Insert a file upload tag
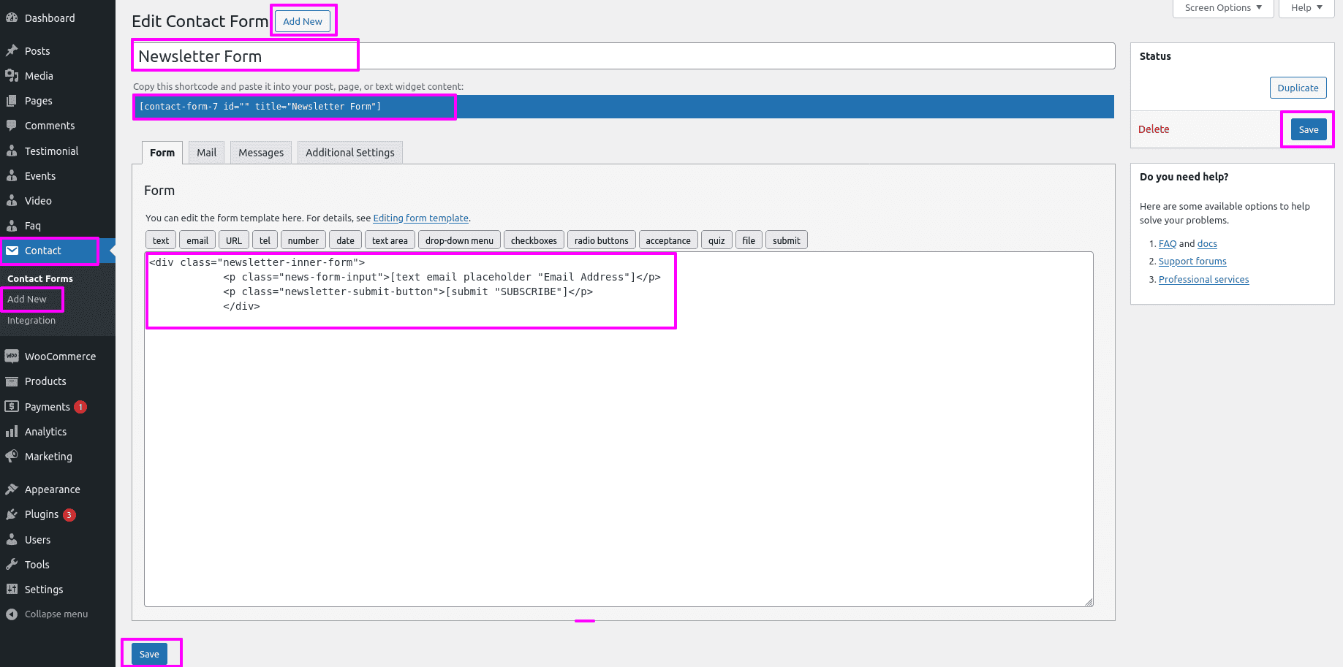 (x=749, y=240)
